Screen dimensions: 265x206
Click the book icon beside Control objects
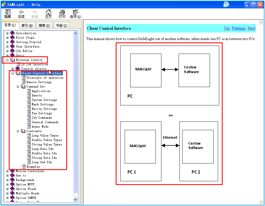coord(18,69)
